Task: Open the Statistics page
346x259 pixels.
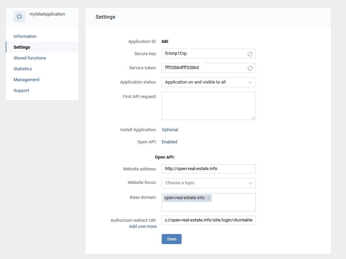Action: click(22, 69)
